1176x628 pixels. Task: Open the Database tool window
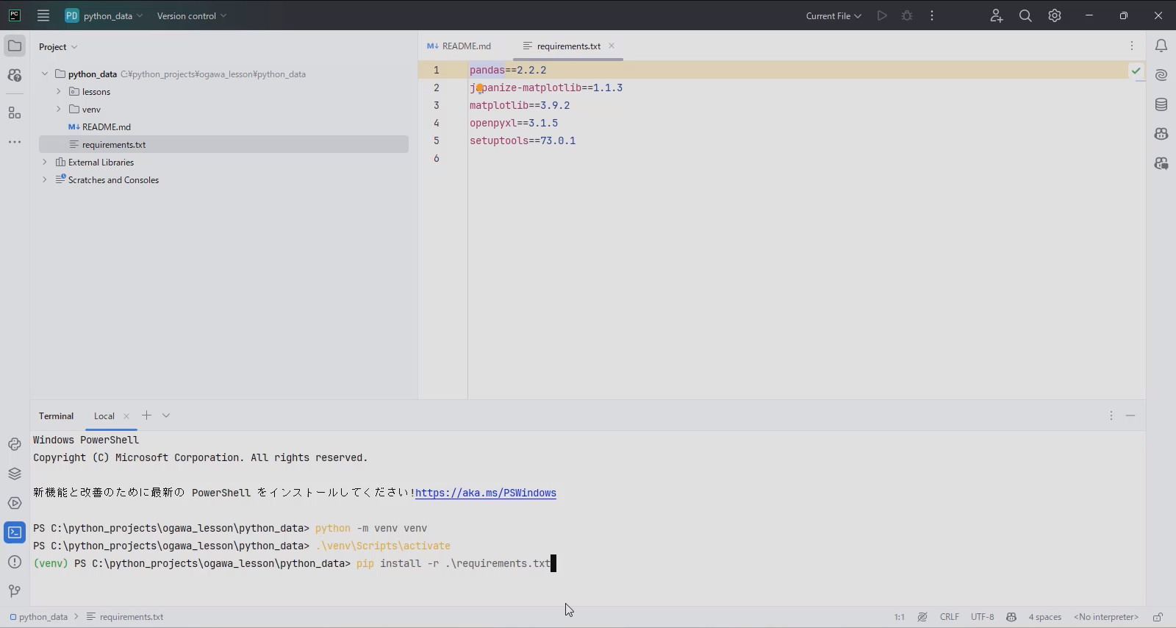coord(1161,104)
